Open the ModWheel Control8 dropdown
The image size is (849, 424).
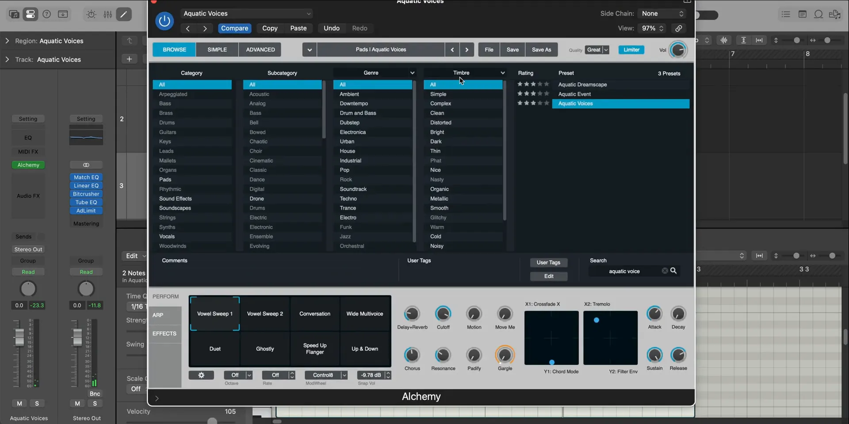point(326,375)
